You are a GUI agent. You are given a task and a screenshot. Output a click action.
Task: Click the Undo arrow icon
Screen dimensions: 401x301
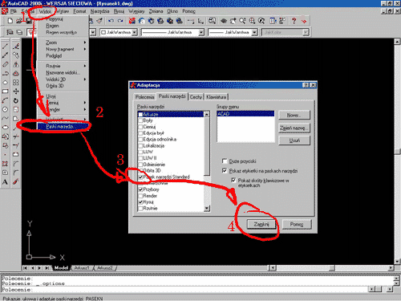click(x=111, y=21)
